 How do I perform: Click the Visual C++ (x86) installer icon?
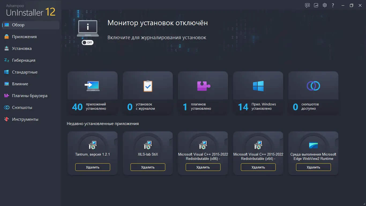pos(203,145)
